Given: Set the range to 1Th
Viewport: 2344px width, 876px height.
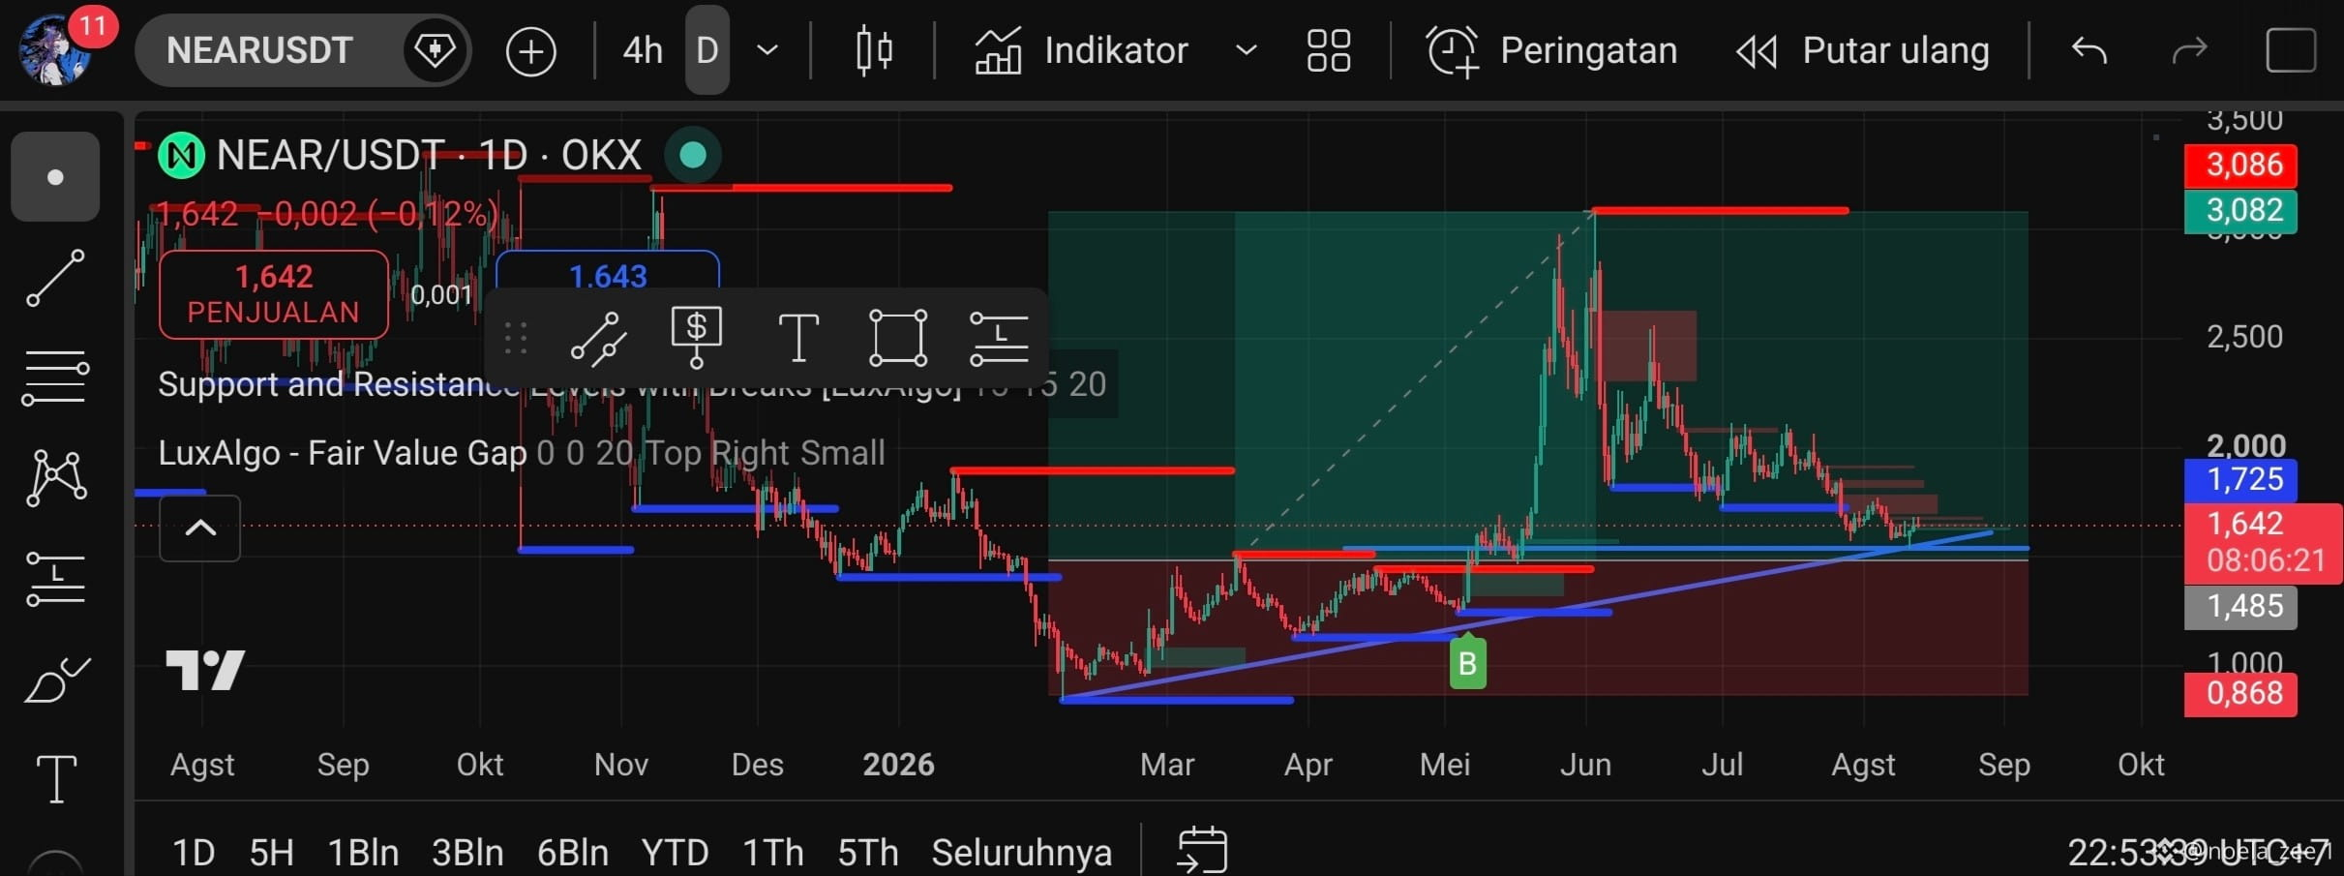Looking at the screenshot, I should [773, 853].
